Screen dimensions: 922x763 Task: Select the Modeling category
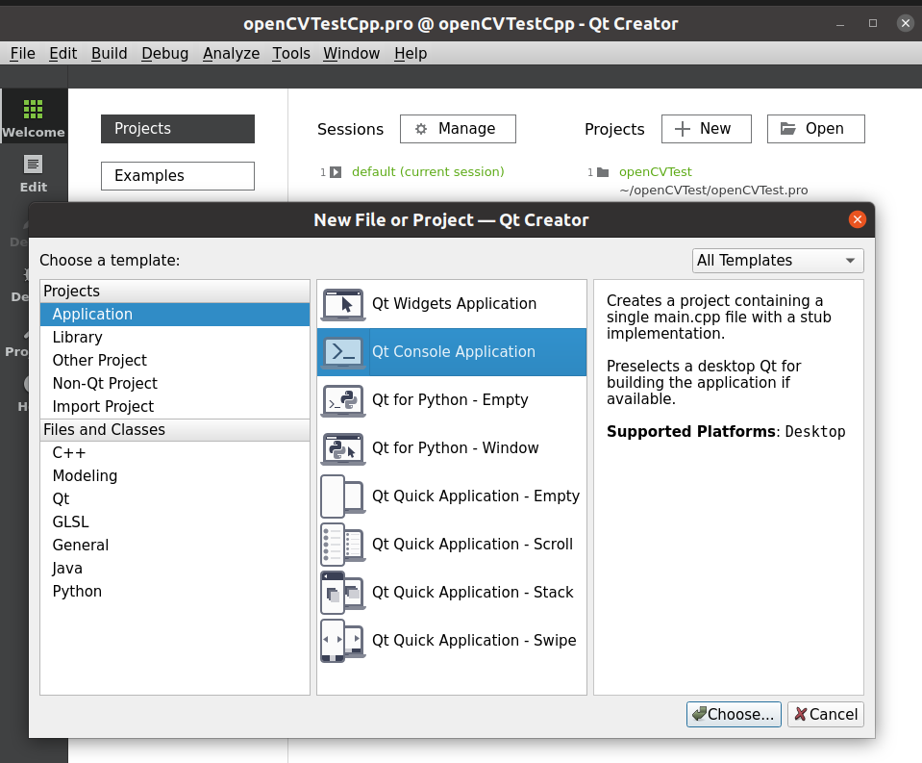point(175,476)
